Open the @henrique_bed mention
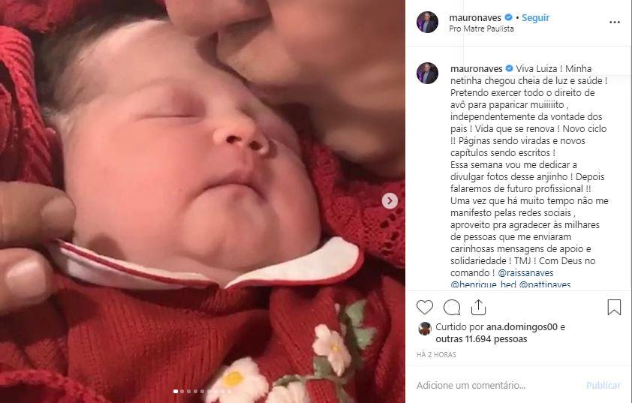The image size is (632, 403). [476, 285]
